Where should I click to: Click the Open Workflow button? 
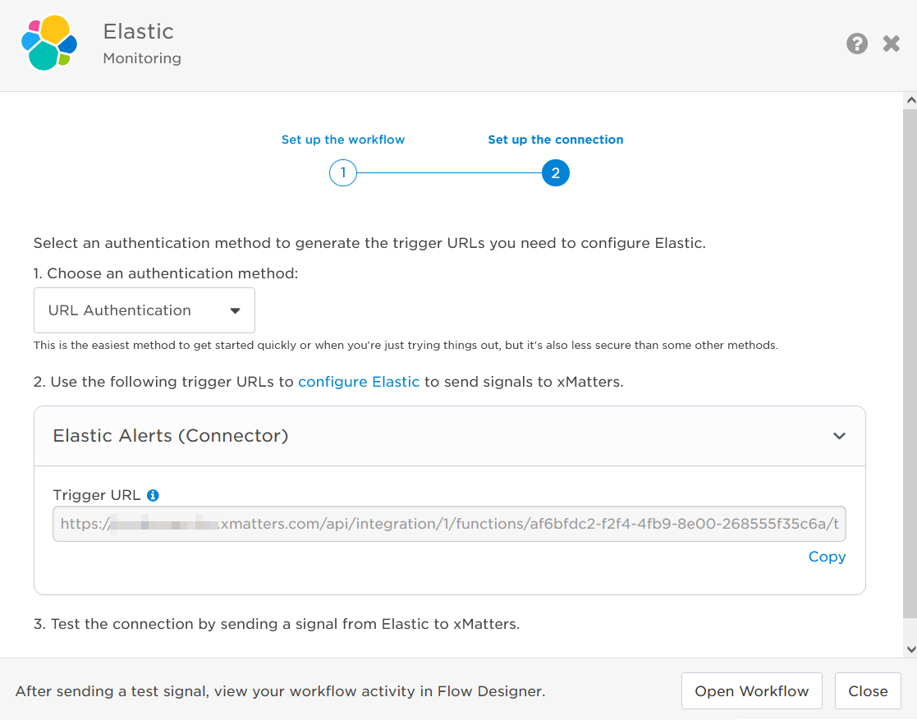[751, 691]
